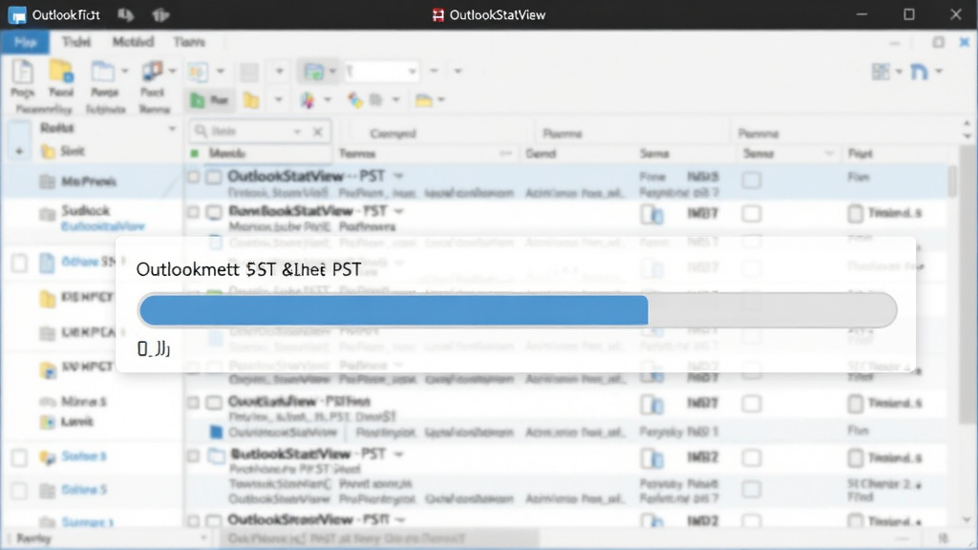The image size is (978, 550).
Task: Select the Mo Prenis sidebar item
Action: pos(89,181)
